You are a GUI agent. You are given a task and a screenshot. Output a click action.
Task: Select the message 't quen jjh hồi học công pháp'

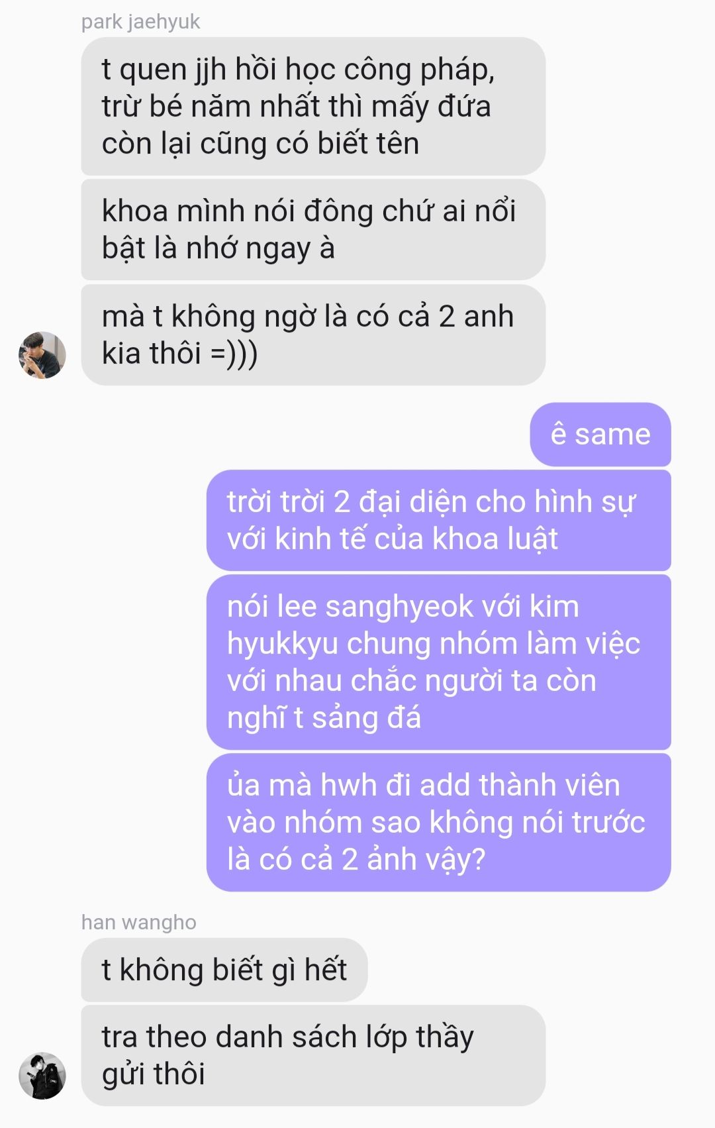coord(313,106)
